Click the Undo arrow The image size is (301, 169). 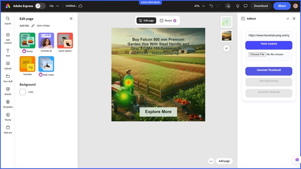coord(211,6)
